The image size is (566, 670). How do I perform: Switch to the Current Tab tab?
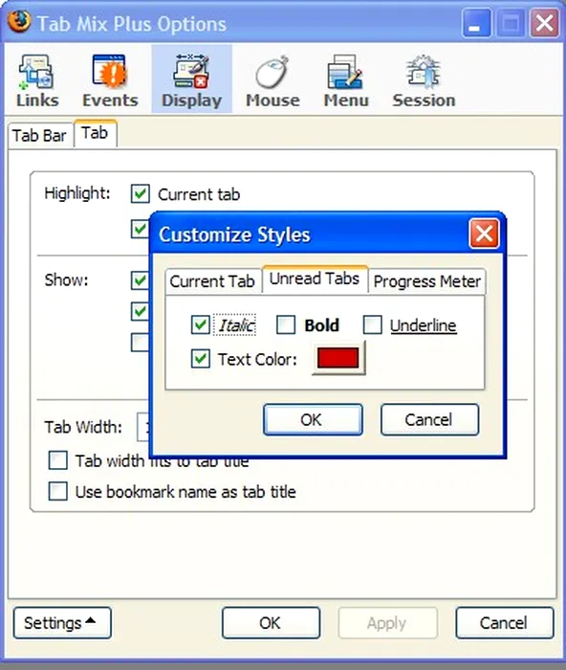click(x=212, y=281)
